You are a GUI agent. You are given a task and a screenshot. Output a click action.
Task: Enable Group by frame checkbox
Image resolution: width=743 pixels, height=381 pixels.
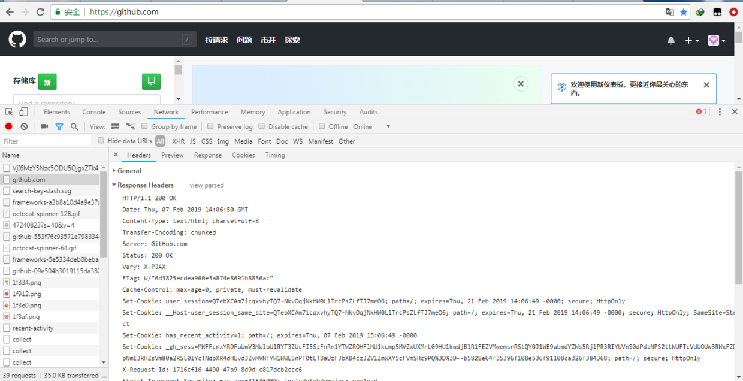point(144,126)
